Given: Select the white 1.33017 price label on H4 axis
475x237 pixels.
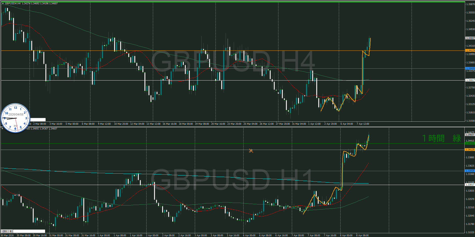Looking at the screenshot, I should click(470, 80).
